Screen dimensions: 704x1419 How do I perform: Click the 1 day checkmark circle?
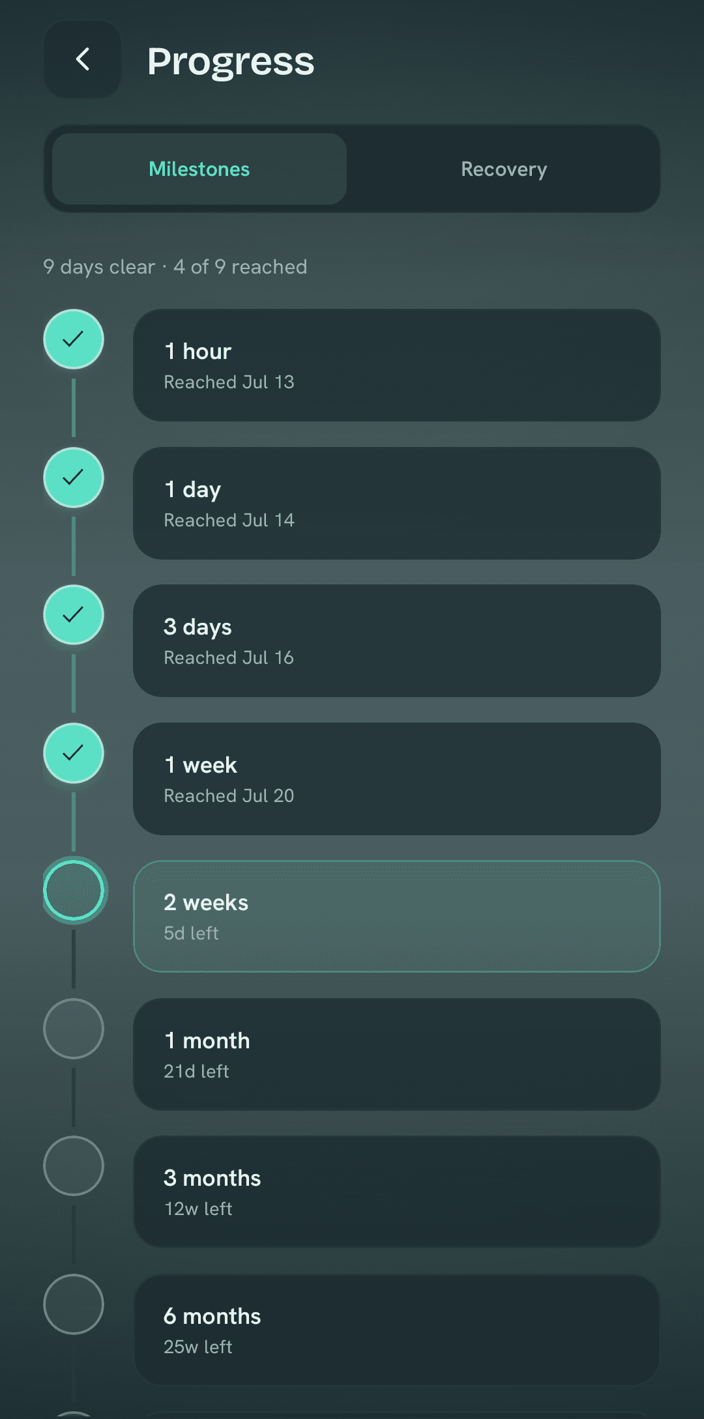point(74,477)
